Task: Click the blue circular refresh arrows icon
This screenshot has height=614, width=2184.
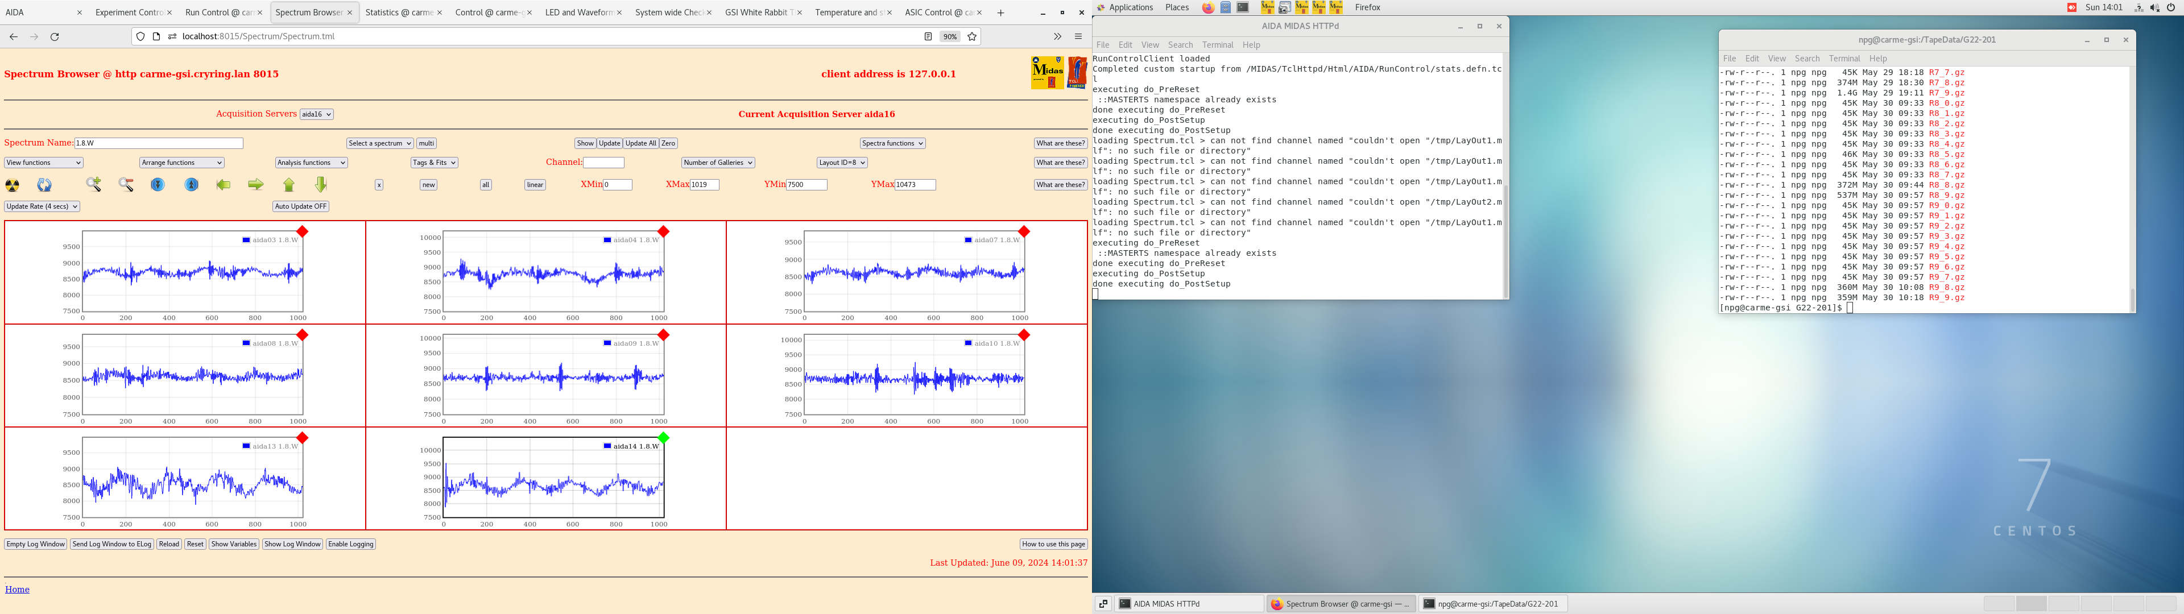Action: tap(44, 185)
